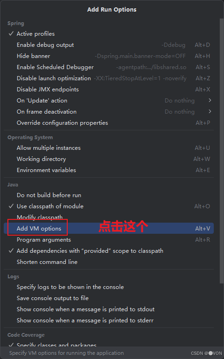
Task: Toggle Add dependencies with "provided" scope
Action: click(109, 251)
